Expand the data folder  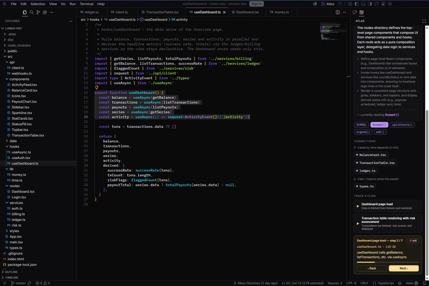click(13, 141)
